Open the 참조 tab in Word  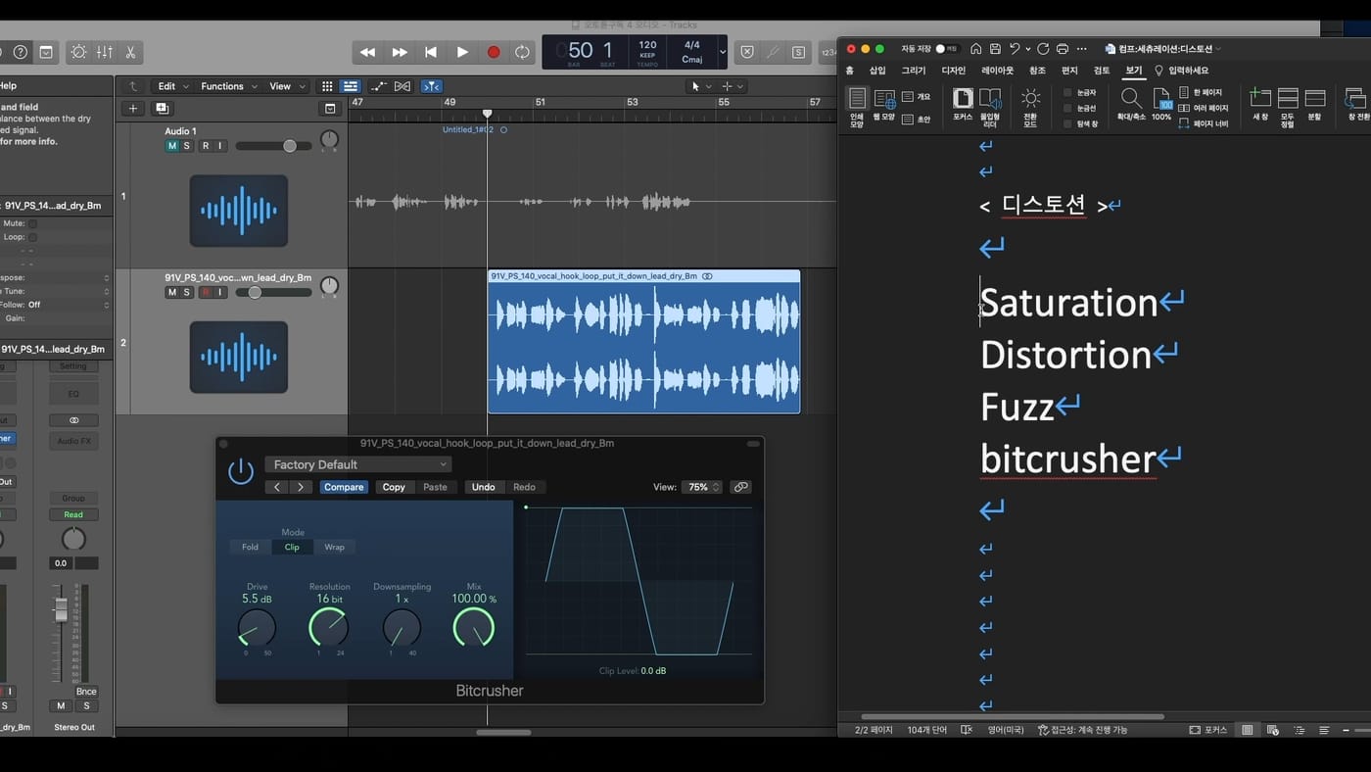click(x=1037, y=71)
